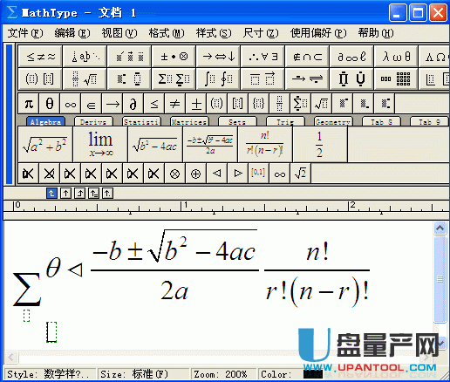Insert the one-half fraction expression
The image size is (450, 382).
[x=320, y=144]
